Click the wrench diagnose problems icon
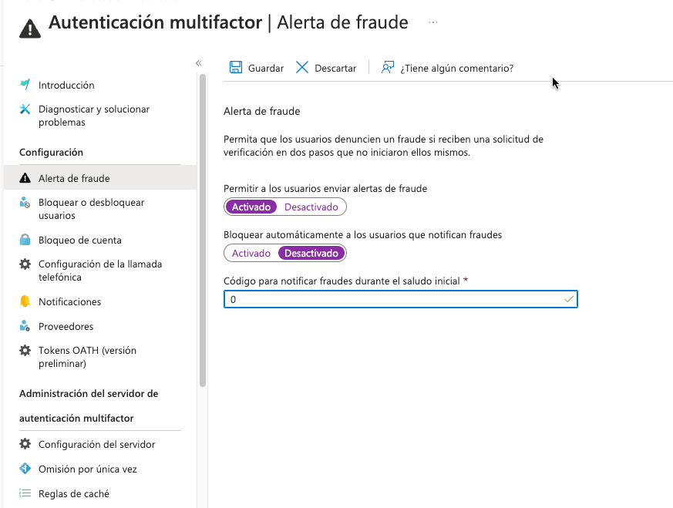The width and height of the screenshot is (673, 508). coord(25,109)
